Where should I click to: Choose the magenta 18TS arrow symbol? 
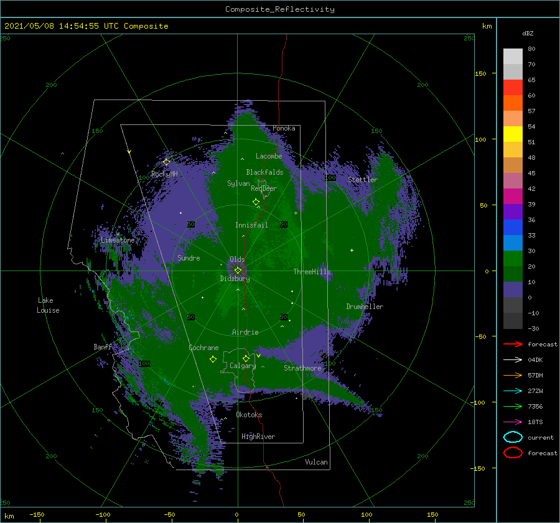click(x=513, y=422)
